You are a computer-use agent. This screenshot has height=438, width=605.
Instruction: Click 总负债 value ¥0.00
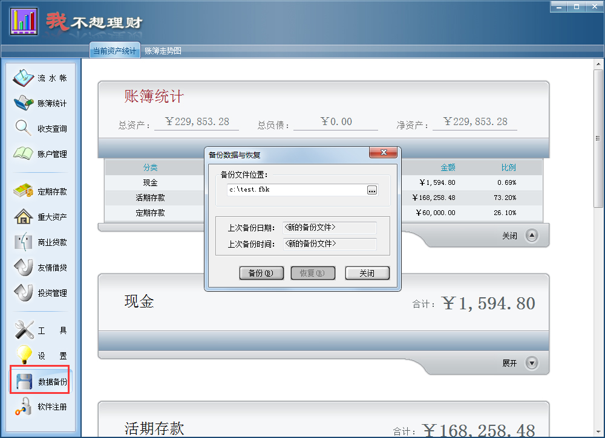point(336,121)
